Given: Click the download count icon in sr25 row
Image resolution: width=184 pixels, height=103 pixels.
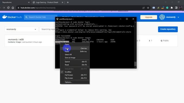Looking at the screenshot, I should coord(149,41).
